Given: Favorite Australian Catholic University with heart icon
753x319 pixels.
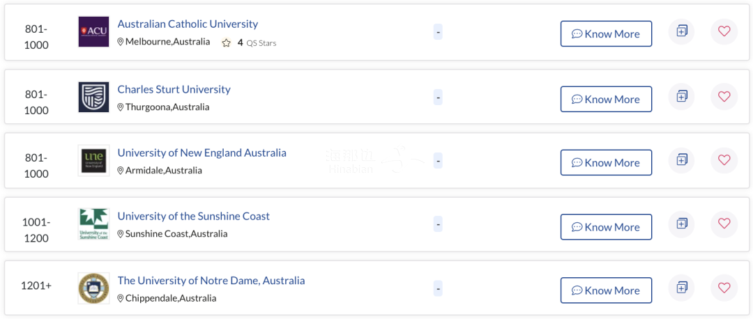Looking at the screenshot, I should pyautogui.click(x=724, y=31).
